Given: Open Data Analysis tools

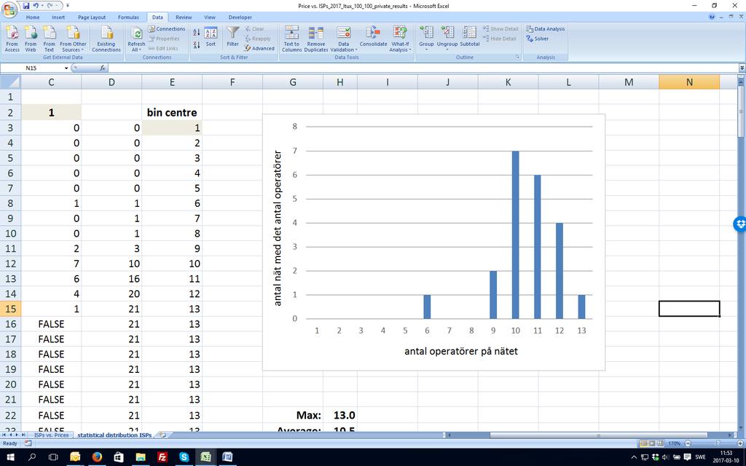Looking at the screenshot, I should tap(545, 29).
